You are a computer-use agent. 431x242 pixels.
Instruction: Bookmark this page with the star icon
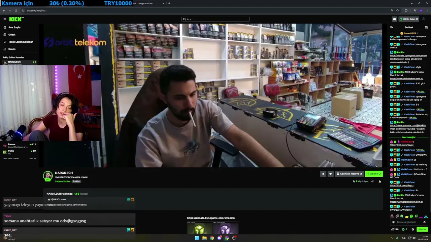click(398, 10)
